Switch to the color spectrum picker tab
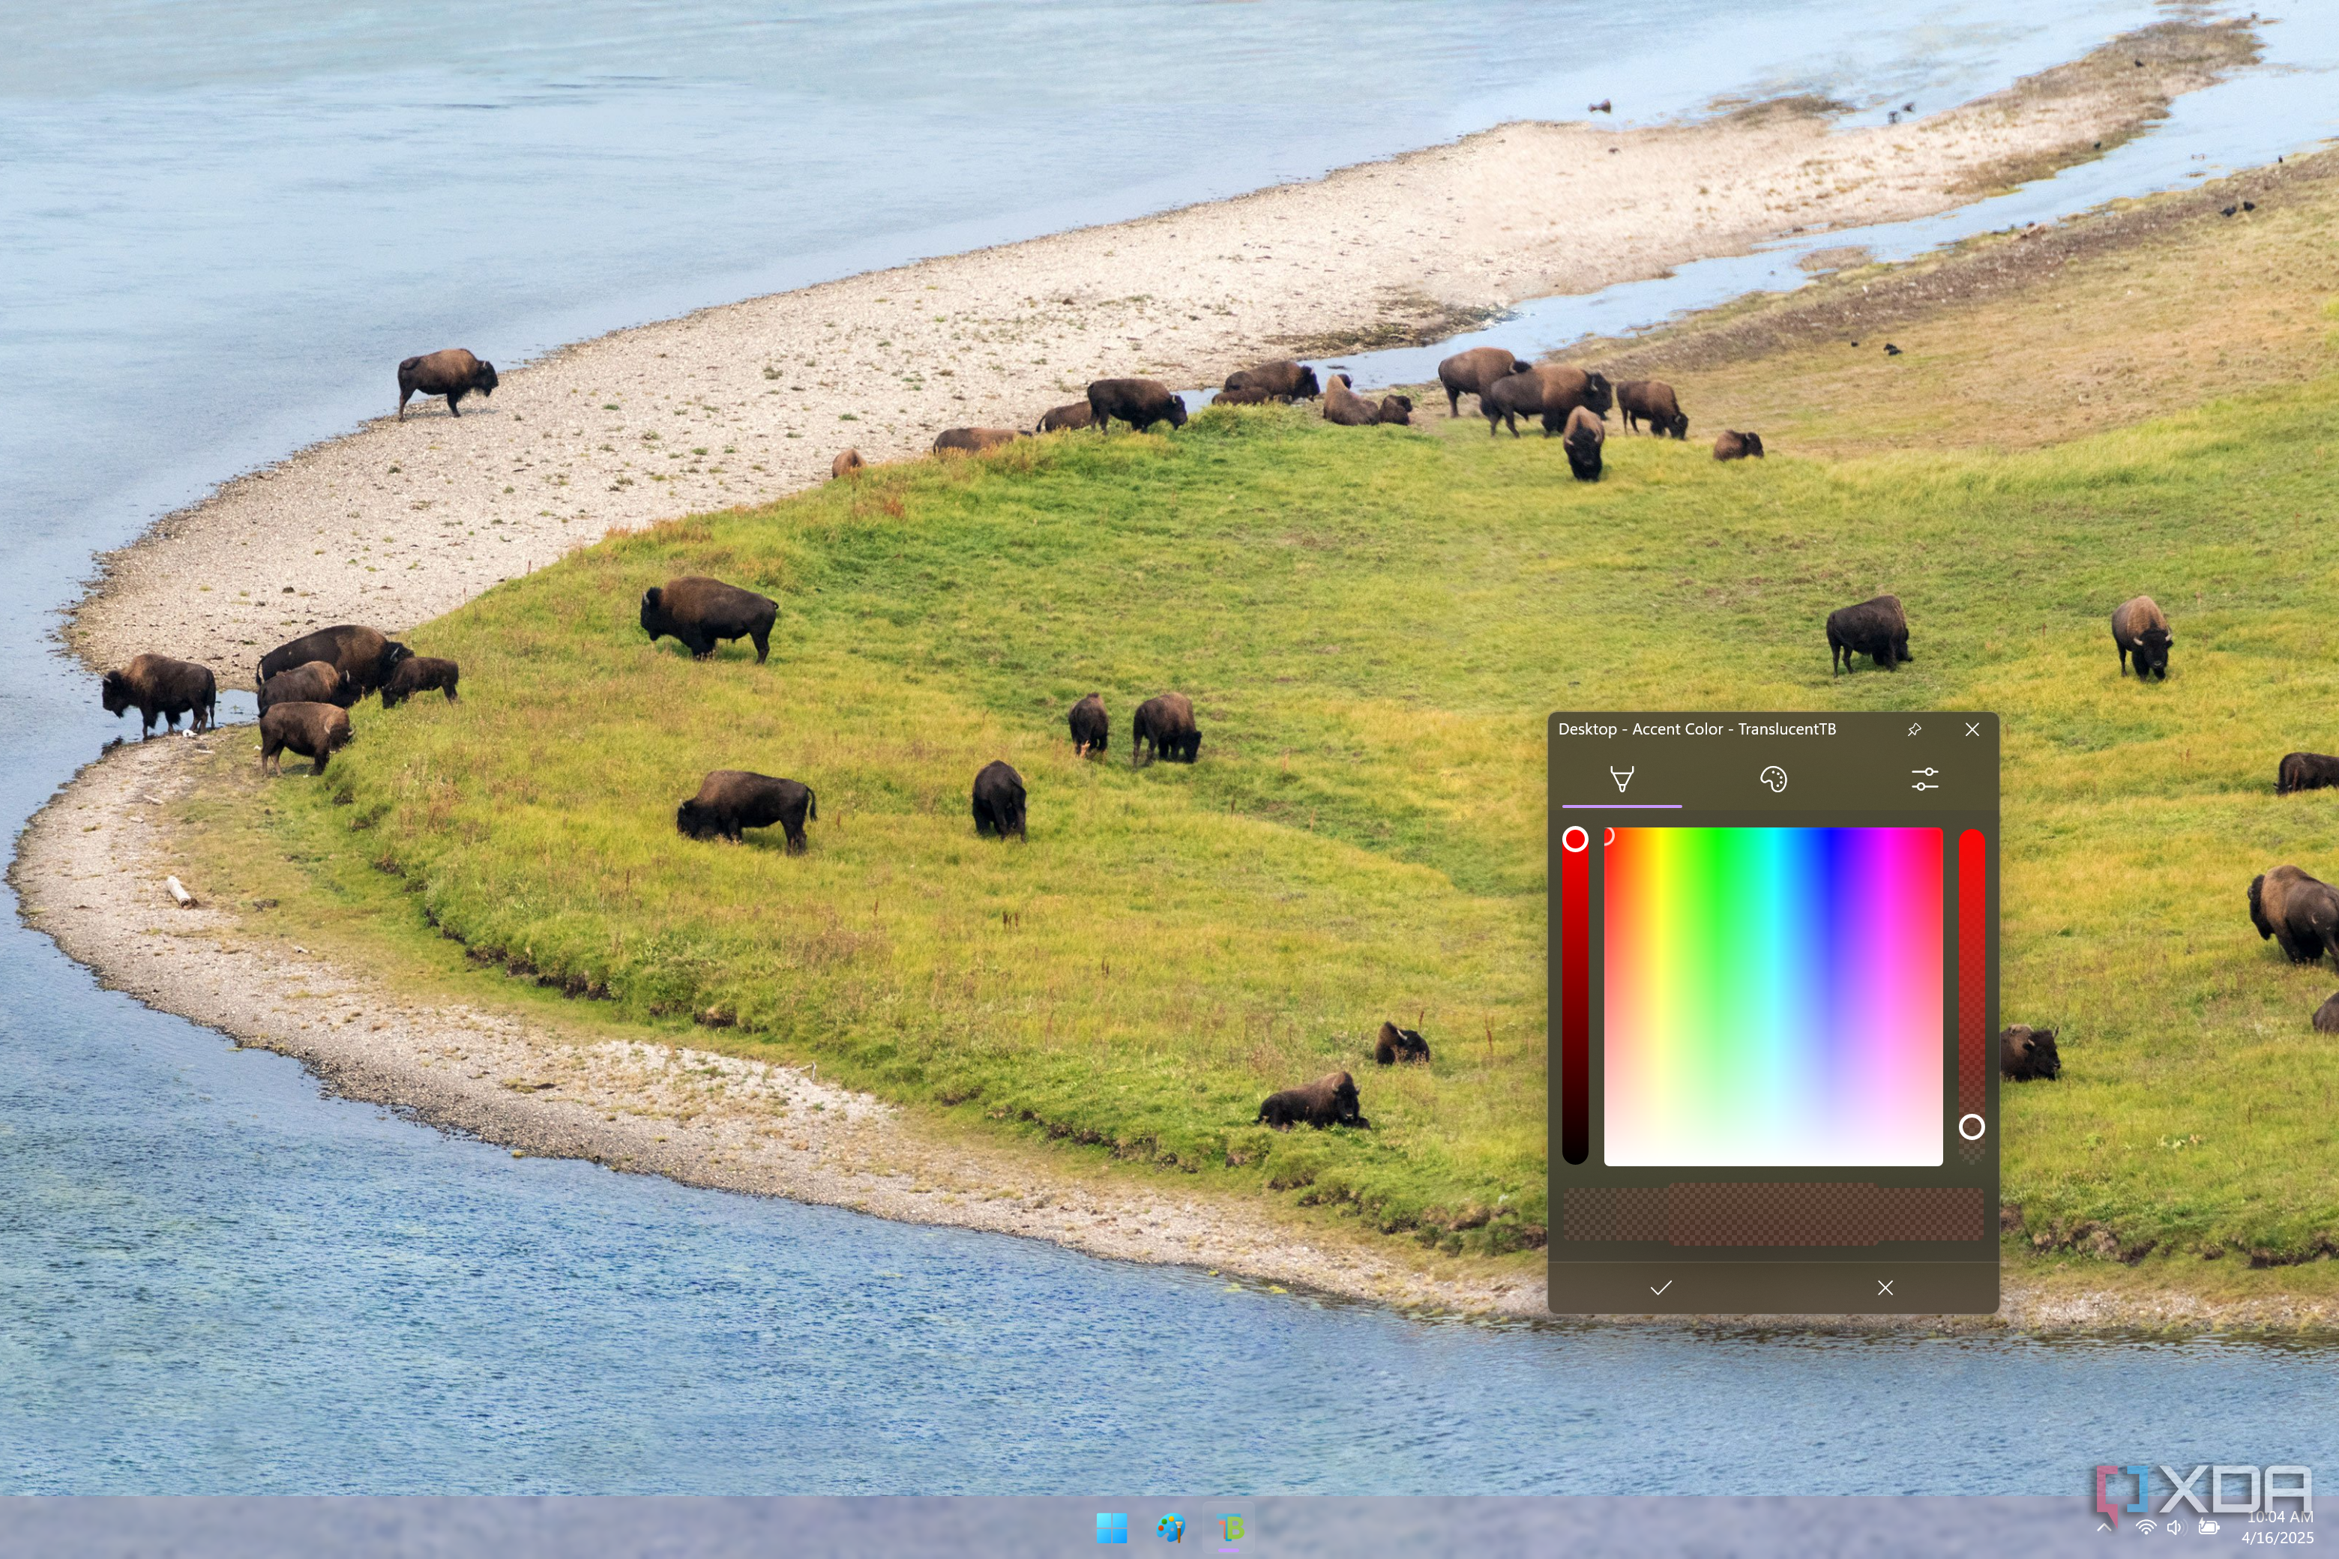This screenshot has width=2339, height=1559. tap(1621, 779)
